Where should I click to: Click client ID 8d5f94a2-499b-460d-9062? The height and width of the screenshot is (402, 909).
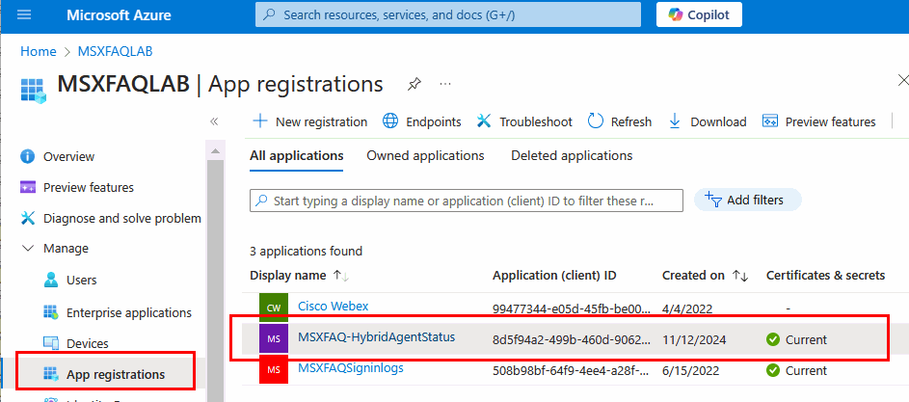click(x=572, y=340)
